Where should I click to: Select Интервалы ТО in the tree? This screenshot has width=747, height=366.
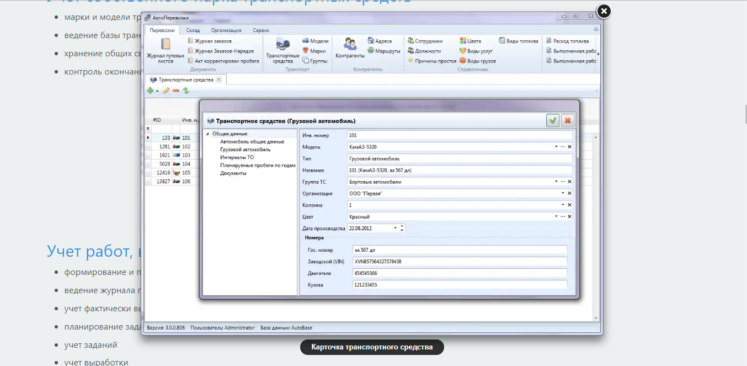click(237, 157)
